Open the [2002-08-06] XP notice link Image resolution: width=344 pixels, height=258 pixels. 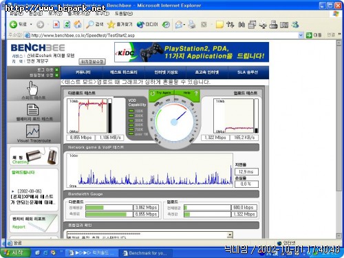coord(32,197)
